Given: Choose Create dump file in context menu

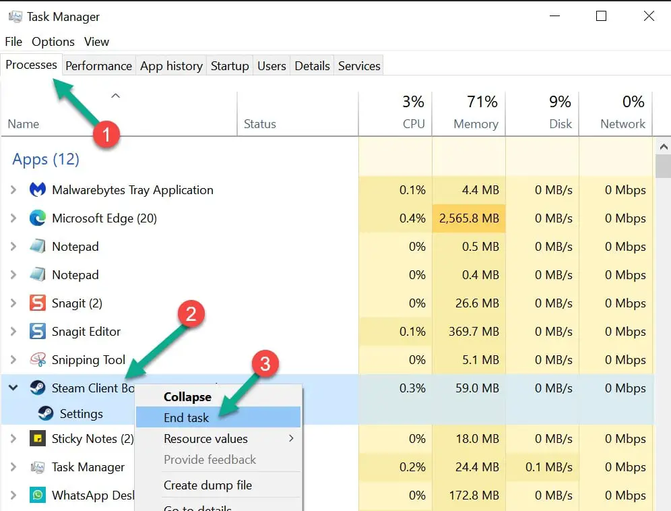Looking at the screenshot, I should pyautogui.click(x=218, y=485).
